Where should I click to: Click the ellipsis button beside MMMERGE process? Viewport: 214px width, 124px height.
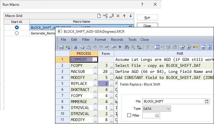pyautogui.click(x=95, y=102)
